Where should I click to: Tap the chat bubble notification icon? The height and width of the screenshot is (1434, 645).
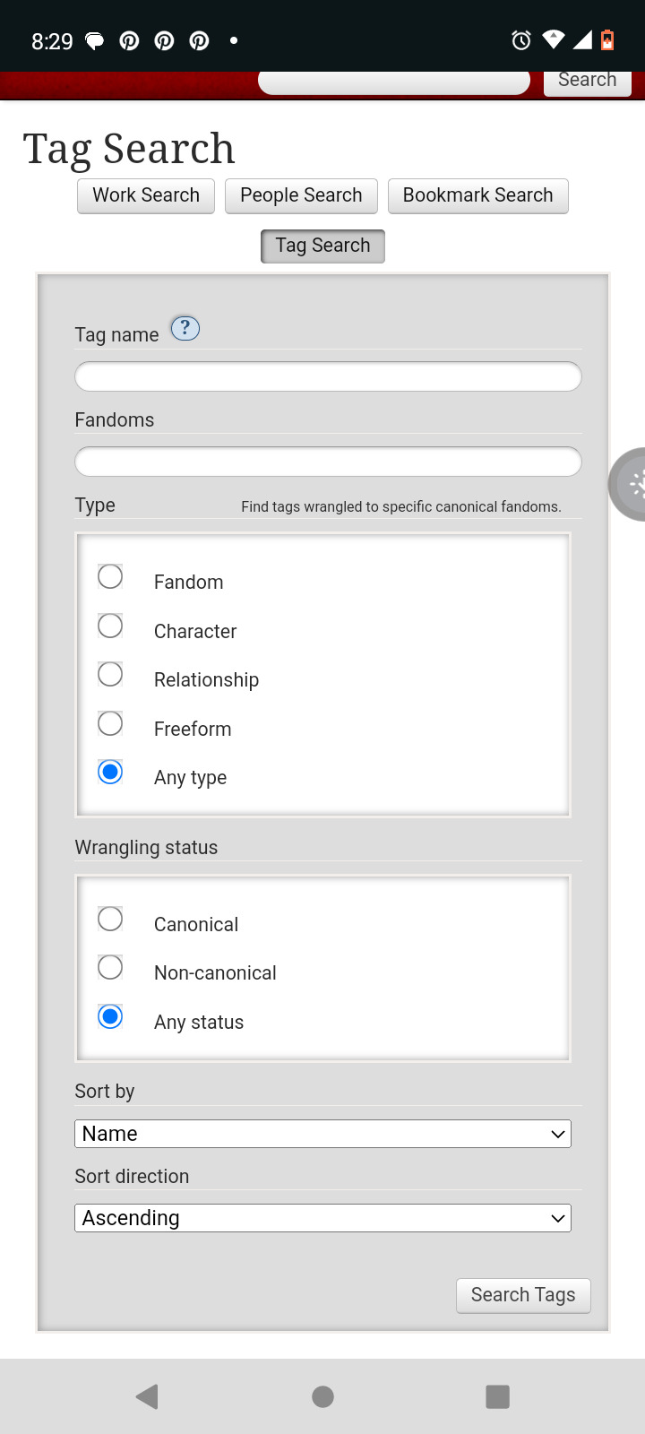click(x=94, y=40)
